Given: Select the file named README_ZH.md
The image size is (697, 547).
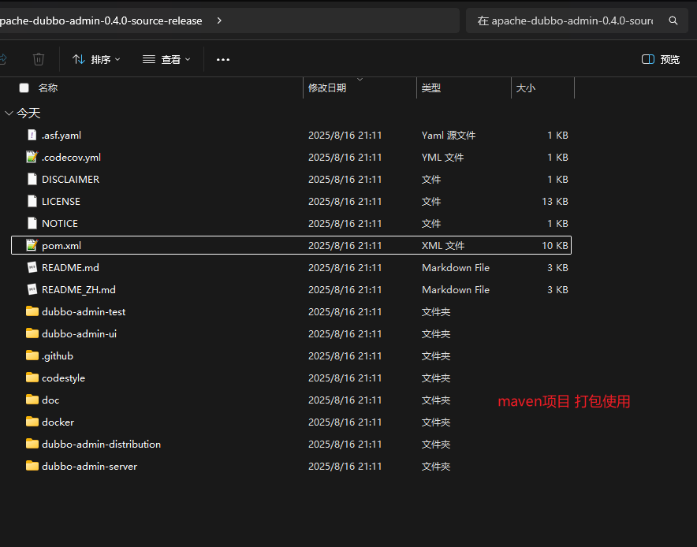Looking at the screenshot, I should (79, 290).
